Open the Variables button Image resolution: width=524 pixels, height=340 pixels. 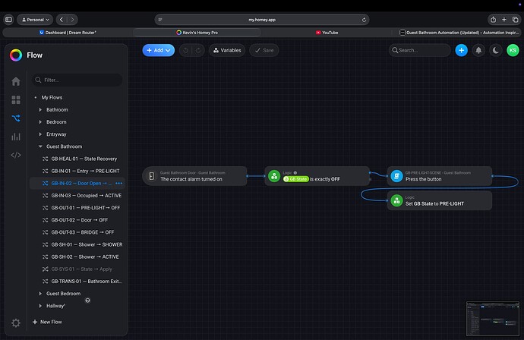pos(227,50)
